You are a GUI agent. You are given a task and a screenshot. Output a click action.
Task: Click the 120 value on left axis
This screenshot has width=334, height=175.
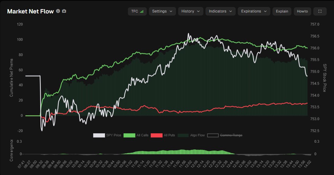pyautogui.click(x=20, y=24)
